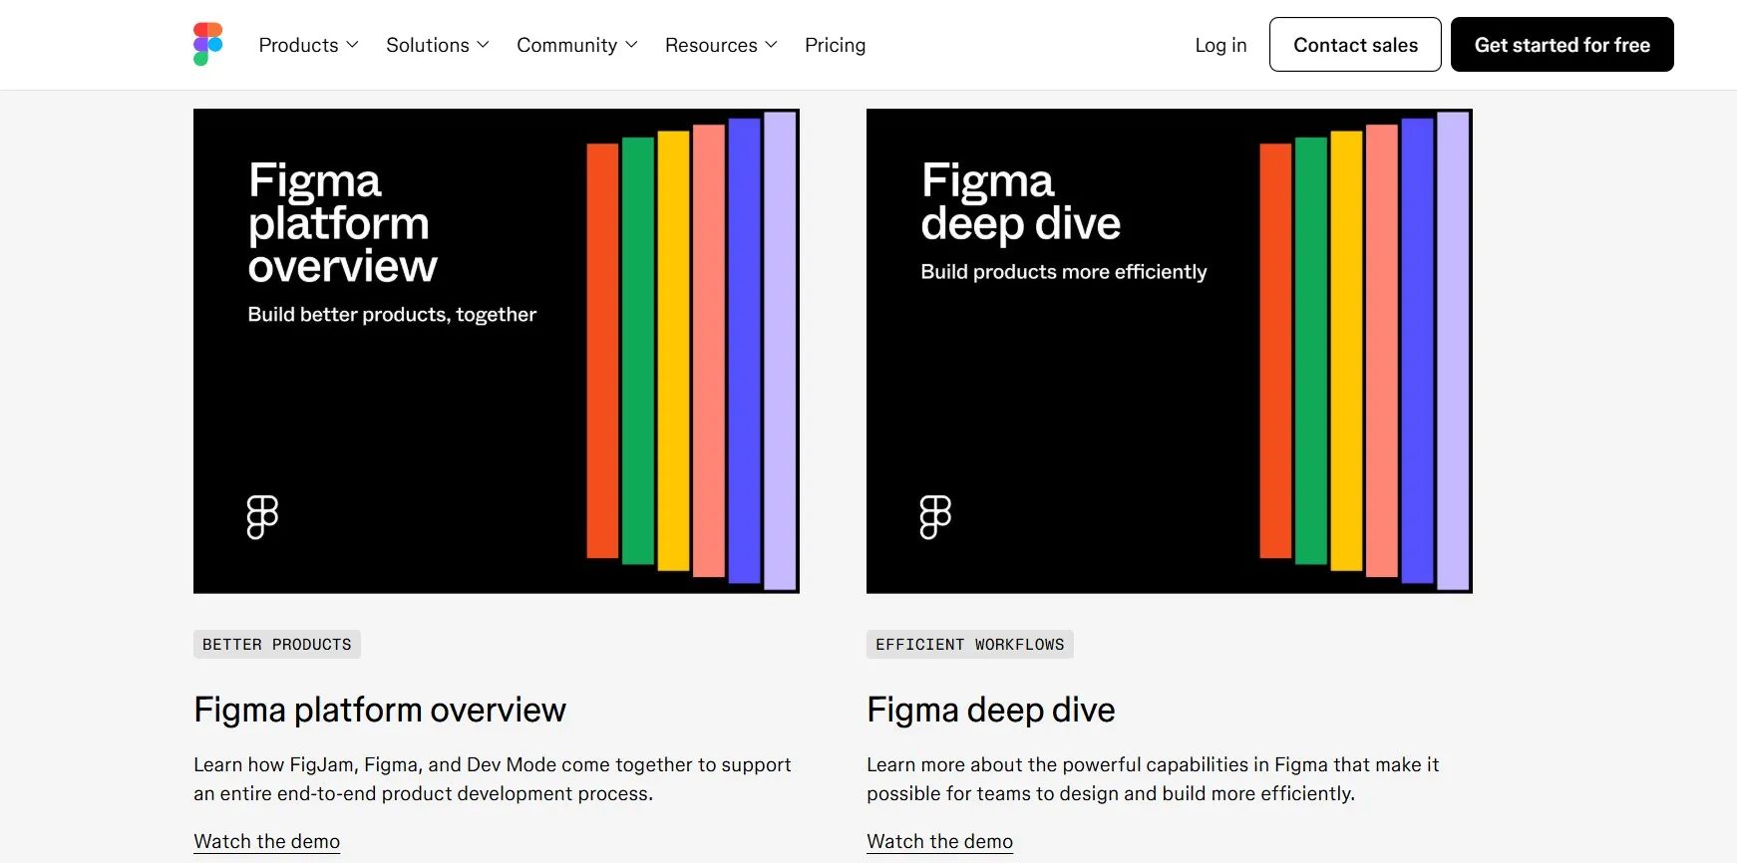This screenshot has width=1737, height=863.
Task: Click the white Figma logo on deep dive card
Action: [935, 517]
